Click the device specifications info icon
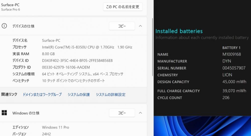 4,26
